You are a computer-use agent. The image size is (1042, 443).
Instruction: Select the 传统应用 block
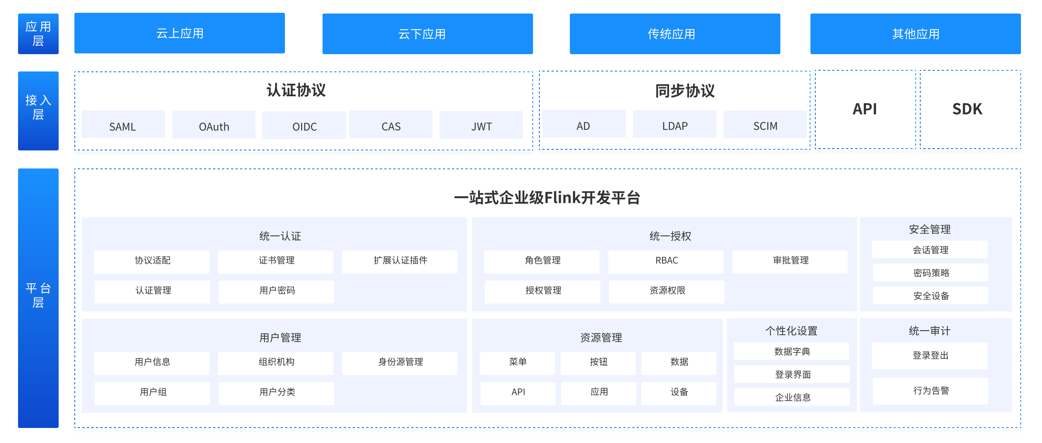point(675,34)
